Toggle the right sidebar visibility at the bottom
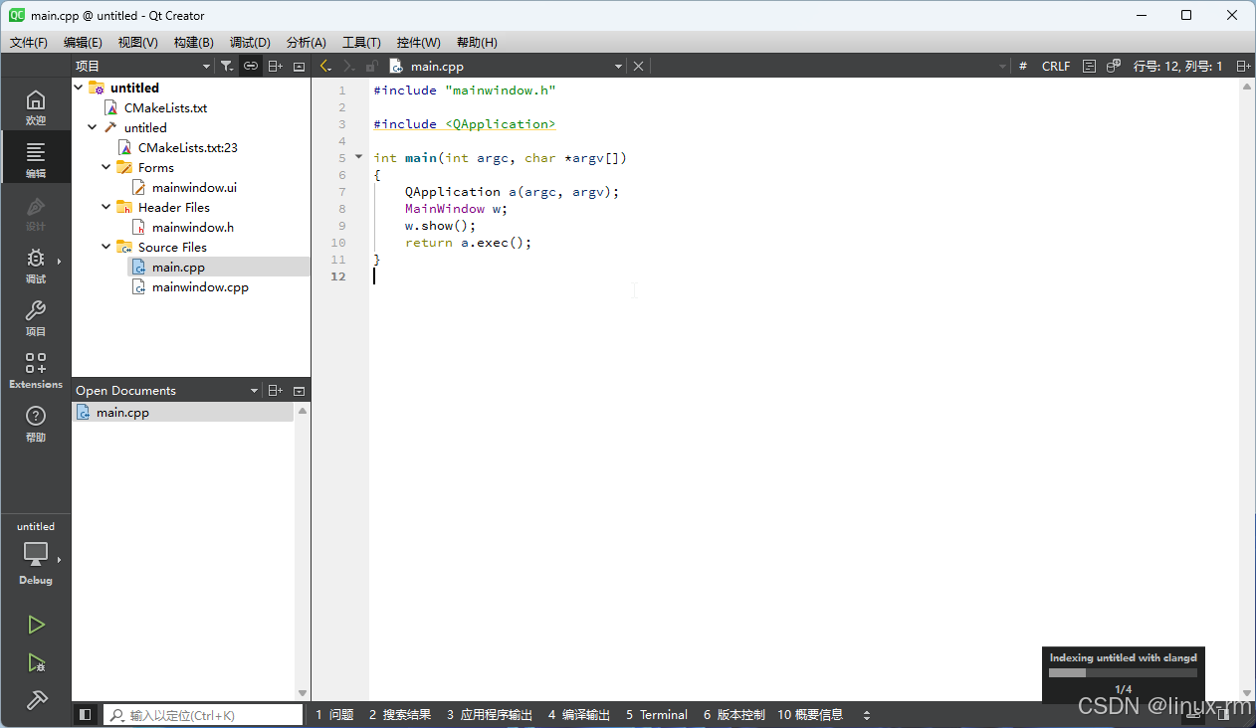1256x728 pixels. tap(1222, 714)
